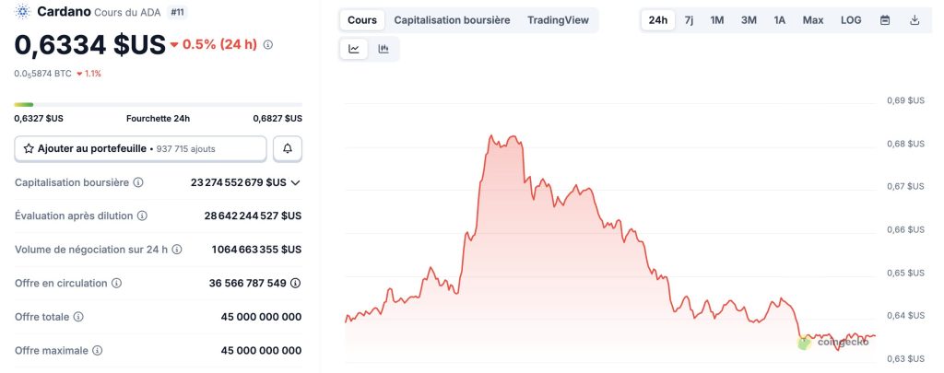
Task: Click info icon for Offre en circulation
Action: [x=117, y=284]
